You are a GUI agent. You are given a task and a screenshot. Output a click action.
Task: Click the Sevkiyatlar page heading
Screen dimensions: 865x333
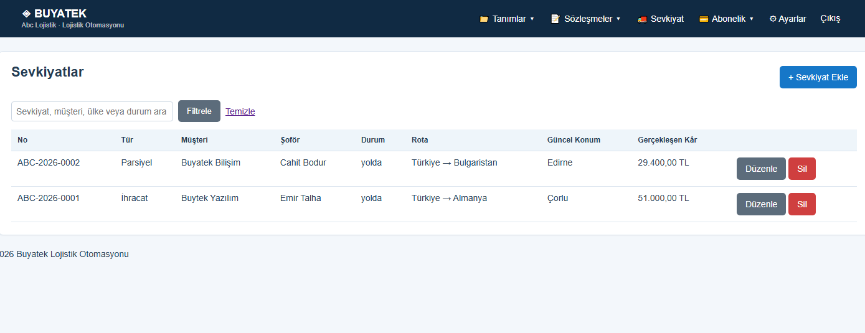pyautogui.click(x=47, y=72)
